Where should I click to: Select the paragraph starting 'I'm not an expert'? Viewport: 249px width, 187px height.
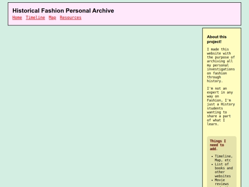click(x=221, y=106)
